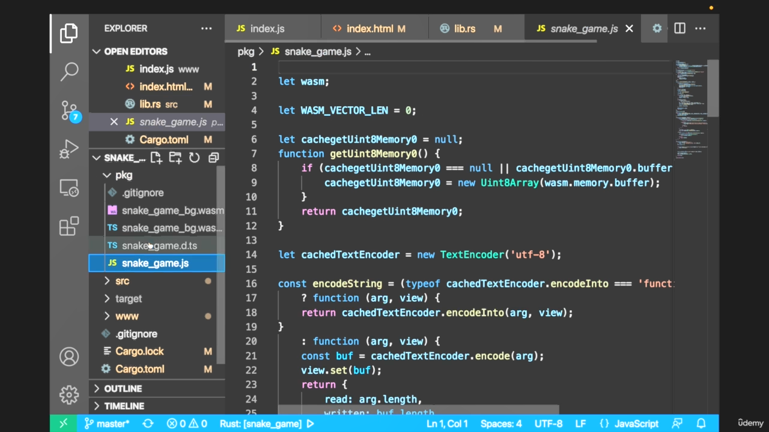Open Run and Debug view
Viewport: 769px width, 432px height.
69,149
